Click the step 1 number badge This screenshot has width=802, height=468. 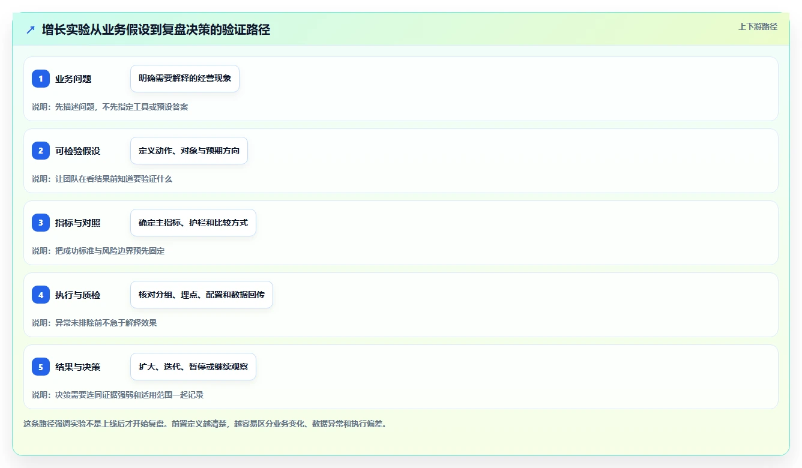(41, 79)
